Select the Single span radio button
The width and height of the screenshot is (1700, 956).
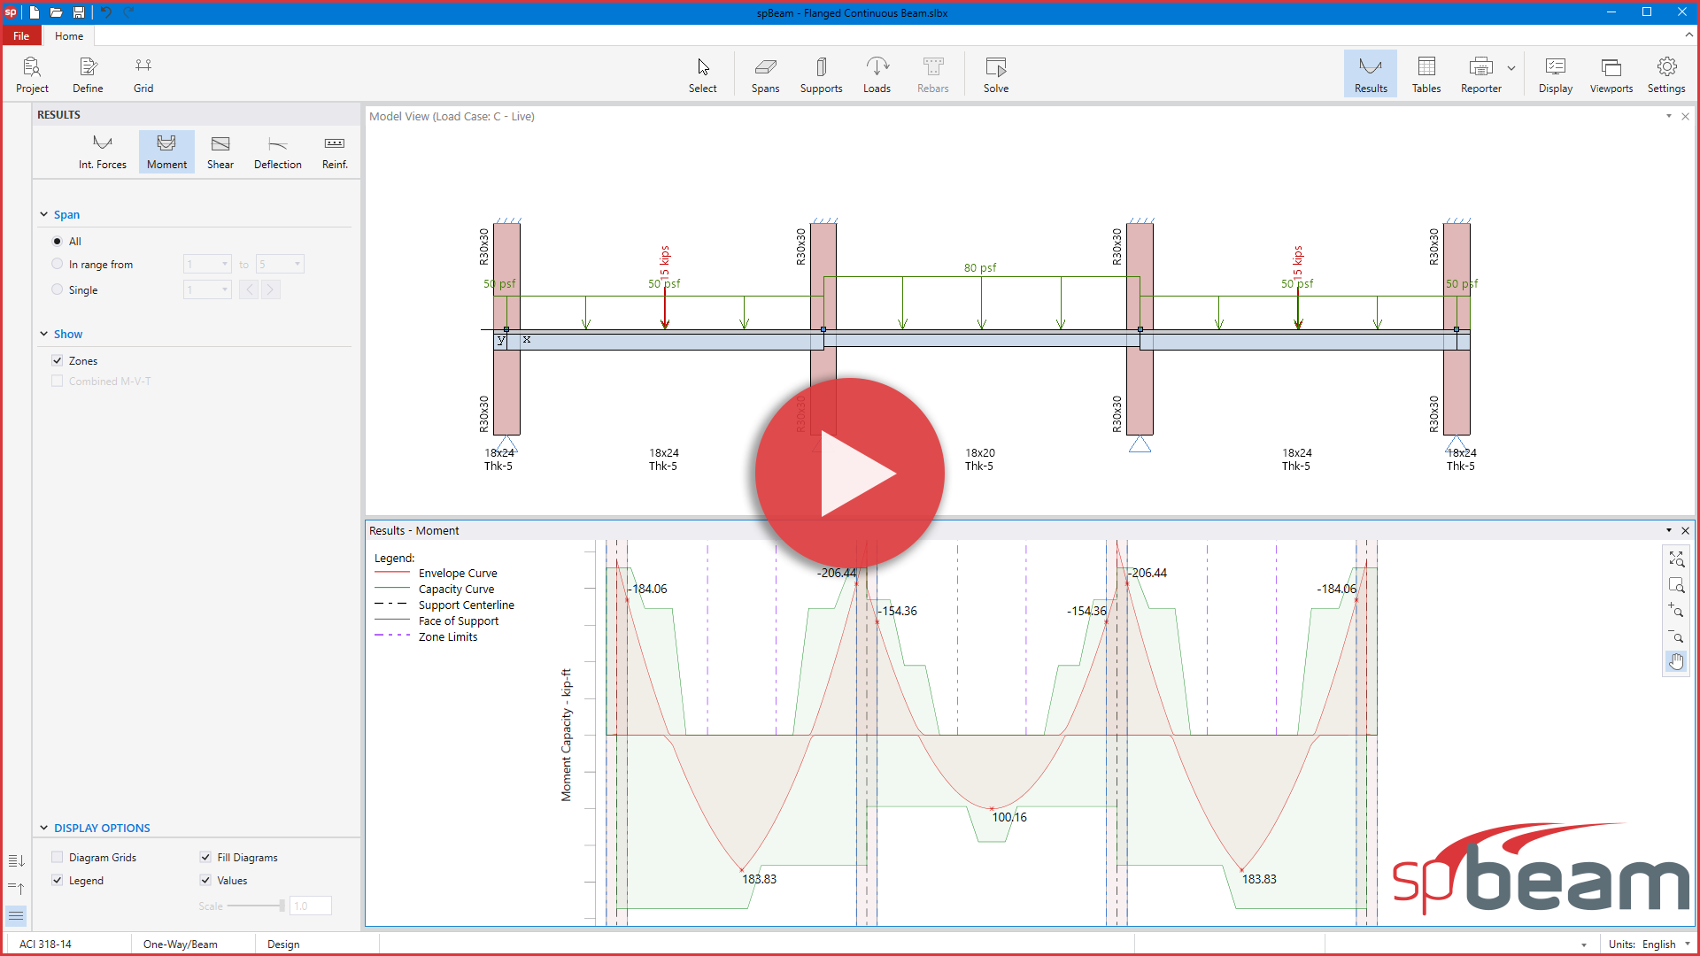tap(57, 289)
